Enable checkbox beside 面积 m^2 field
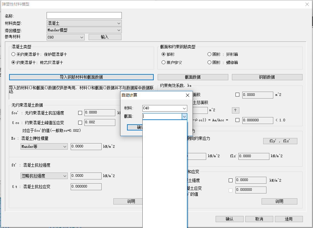Screen dimensions: 313x228 (x=237, y=95)
